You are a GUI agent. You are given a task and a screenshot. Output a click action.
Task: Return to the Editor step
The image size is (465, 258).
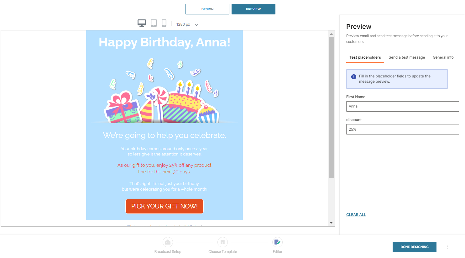277,242
